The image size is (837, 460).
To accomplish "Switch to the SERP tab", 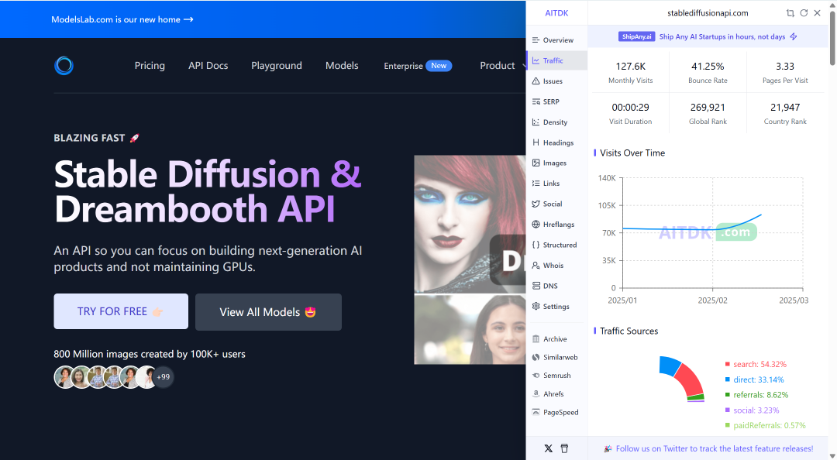I will point(556,101).
